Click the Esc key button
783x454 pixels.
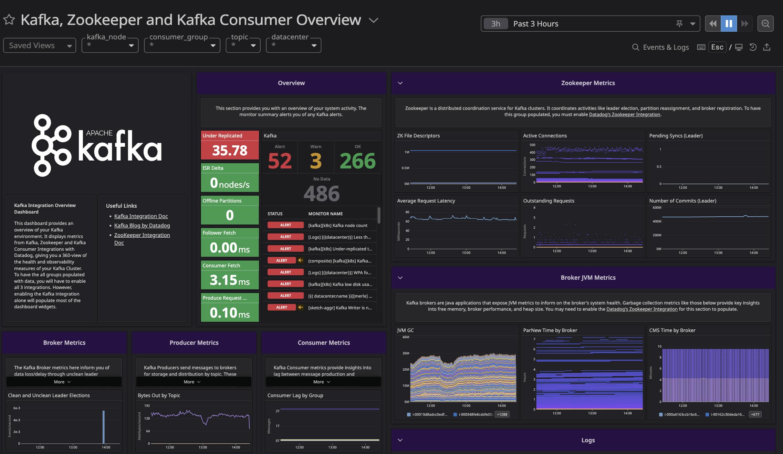pos(717,47)
